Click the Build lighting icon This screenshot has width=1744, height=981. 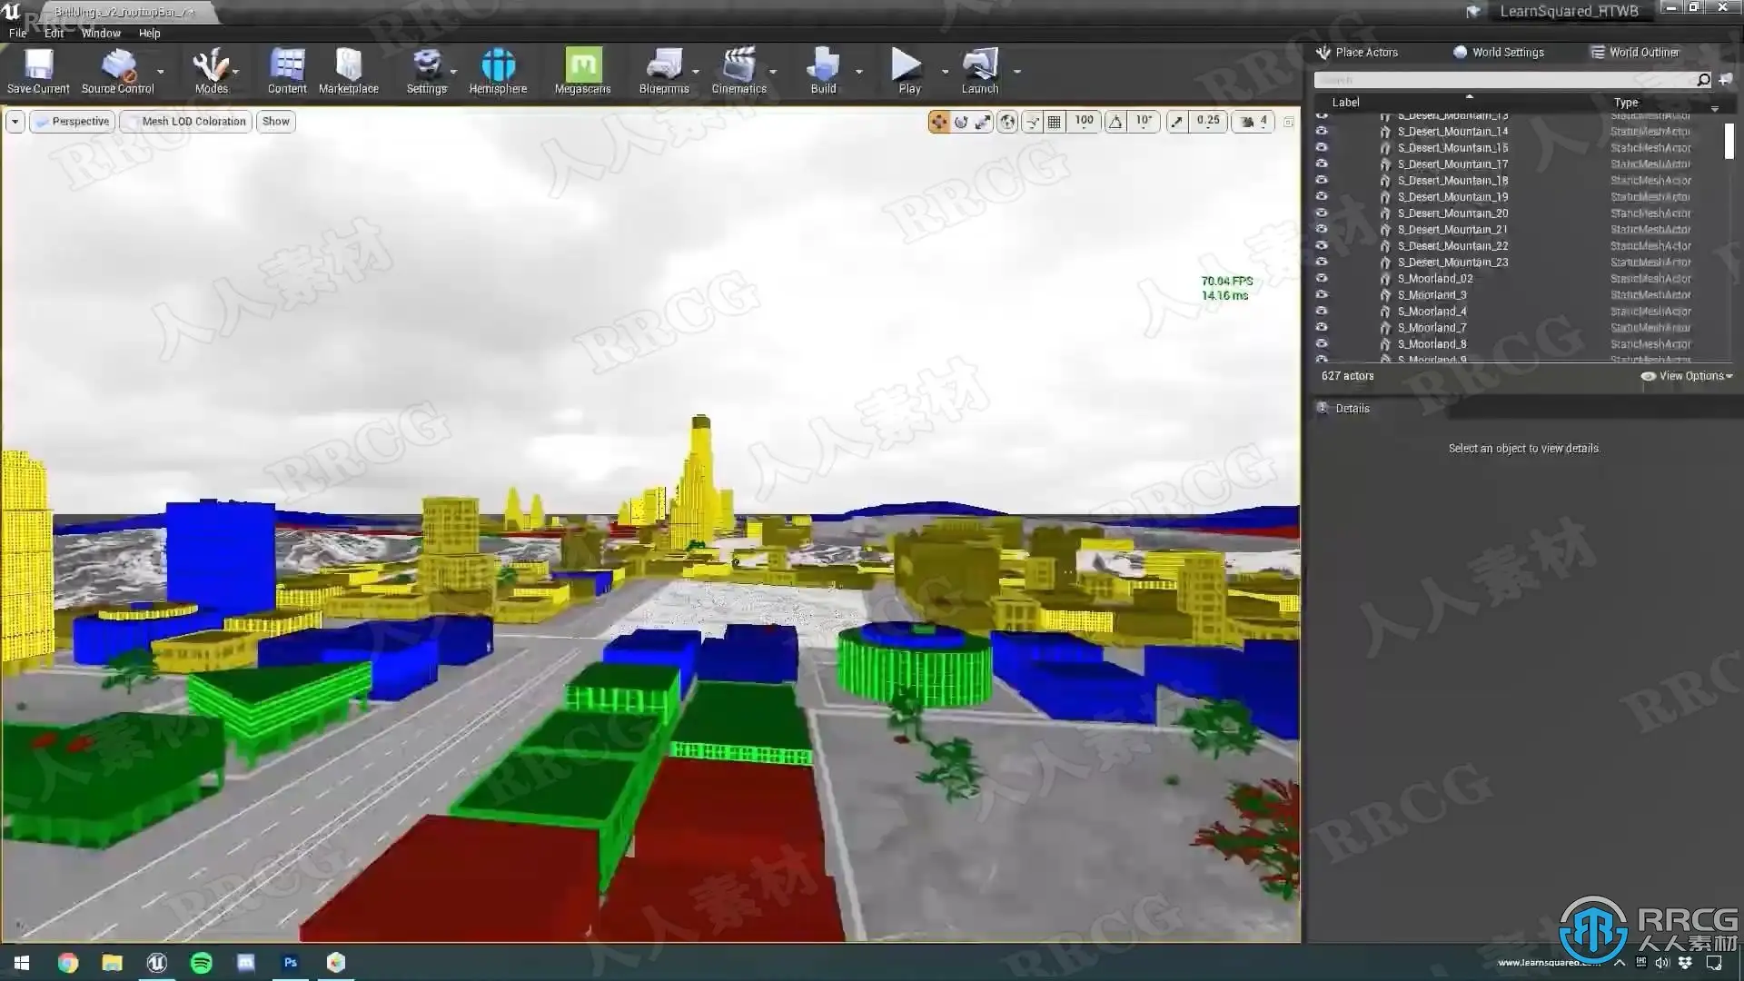point(823,71)
